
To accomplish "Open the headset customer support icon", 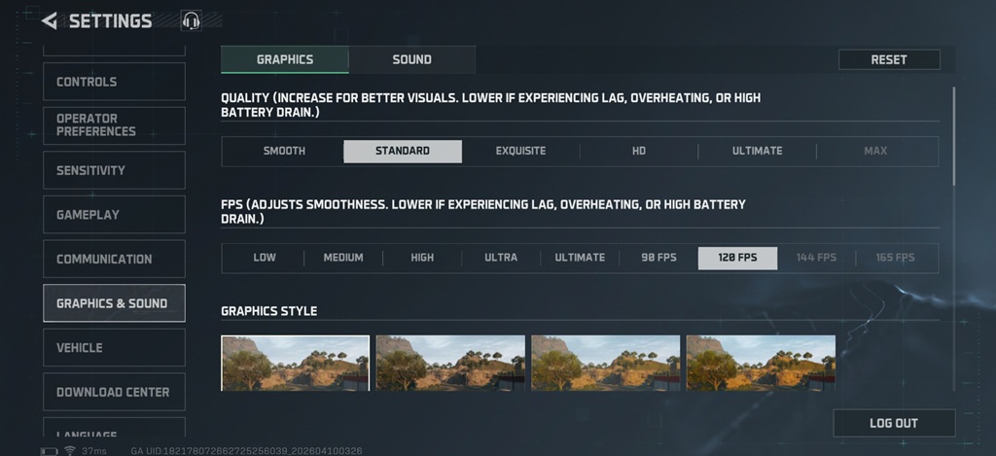I will pos(191,20).
